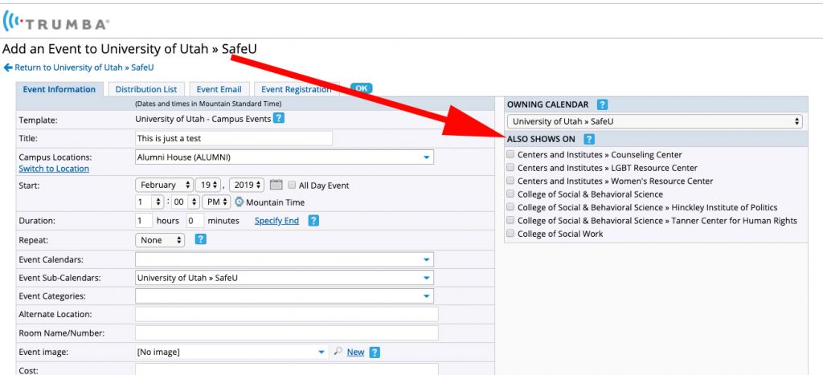This screenshot has height=375, width=823.
Task: Click the Specify End link
Action: point(276,221)
